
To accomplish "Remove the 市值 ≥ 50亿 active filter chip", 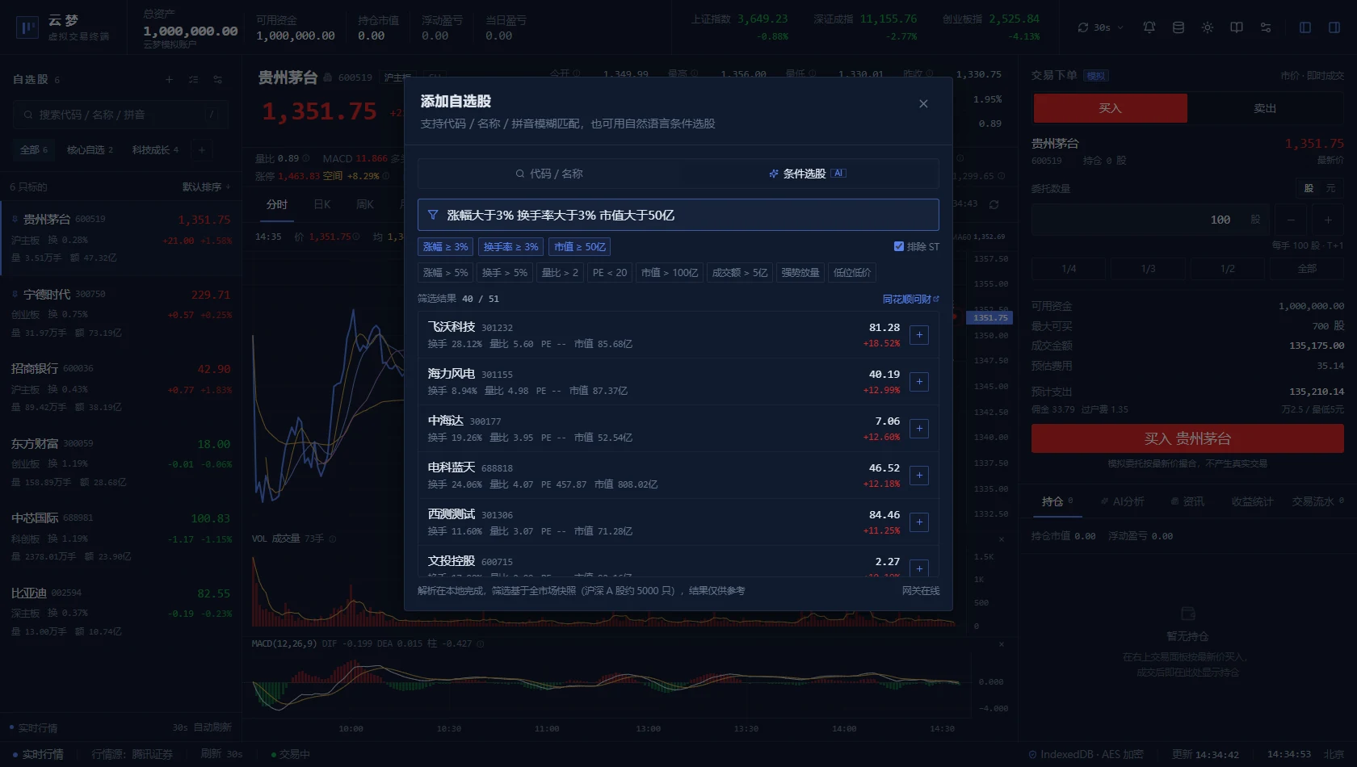I will click(579, 246).
